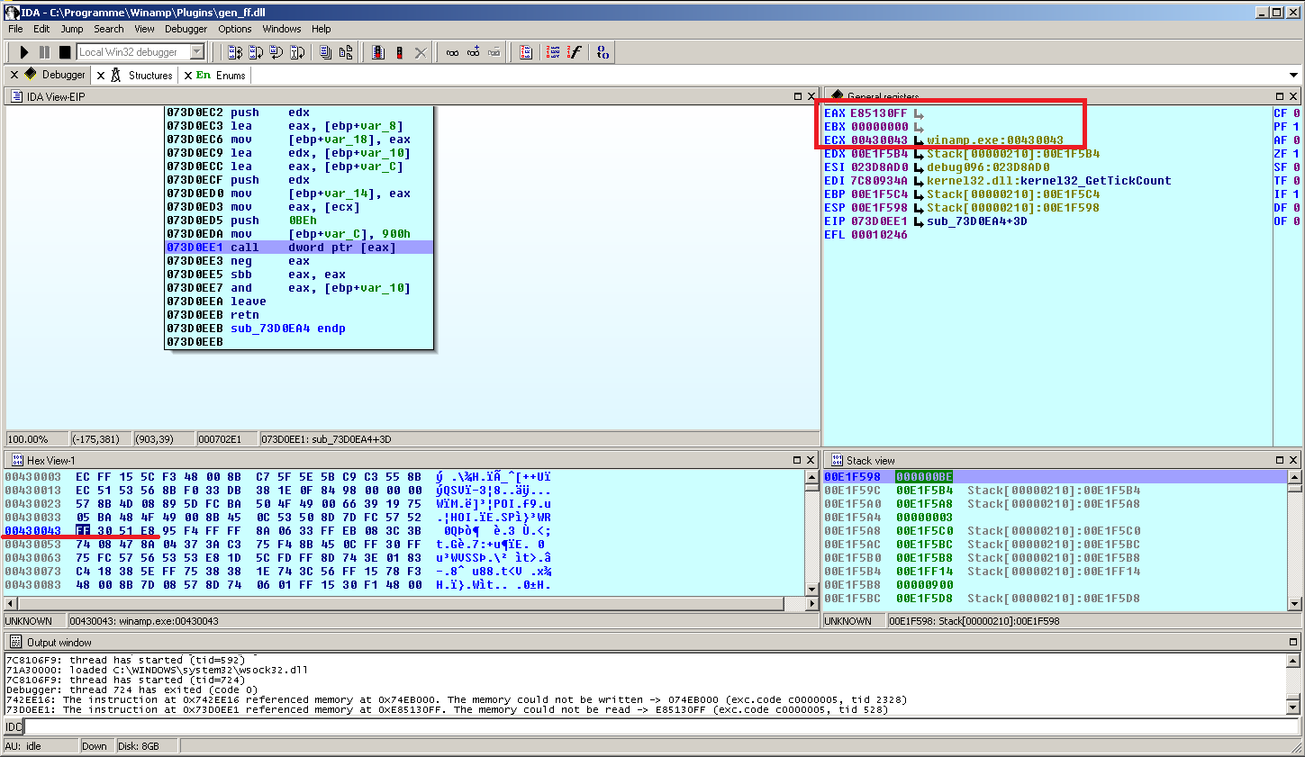The height and width of the screenshot is (757, 1305).
Task: Toggle the OF flag value
Action: coord(1296,221)
